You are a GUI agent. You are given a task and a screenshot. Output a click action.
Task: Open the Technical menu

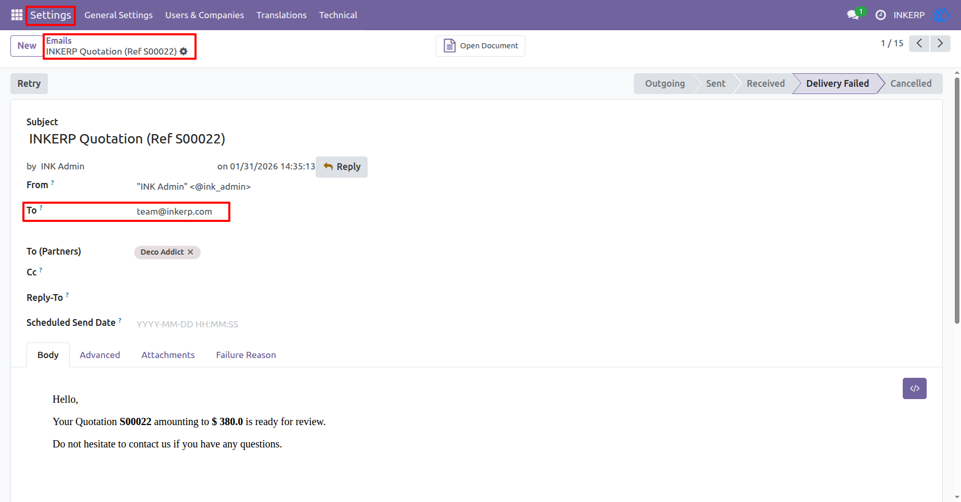338,15
